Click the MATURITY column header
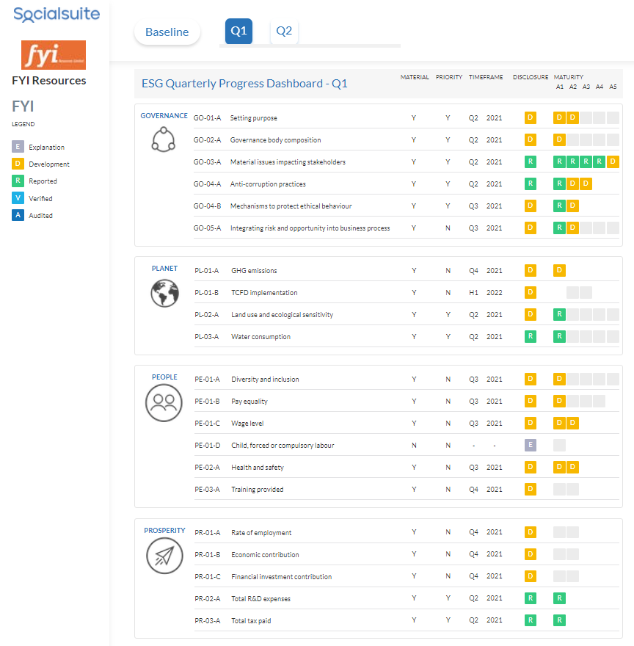The image size is (634, 646). [569, 77]
